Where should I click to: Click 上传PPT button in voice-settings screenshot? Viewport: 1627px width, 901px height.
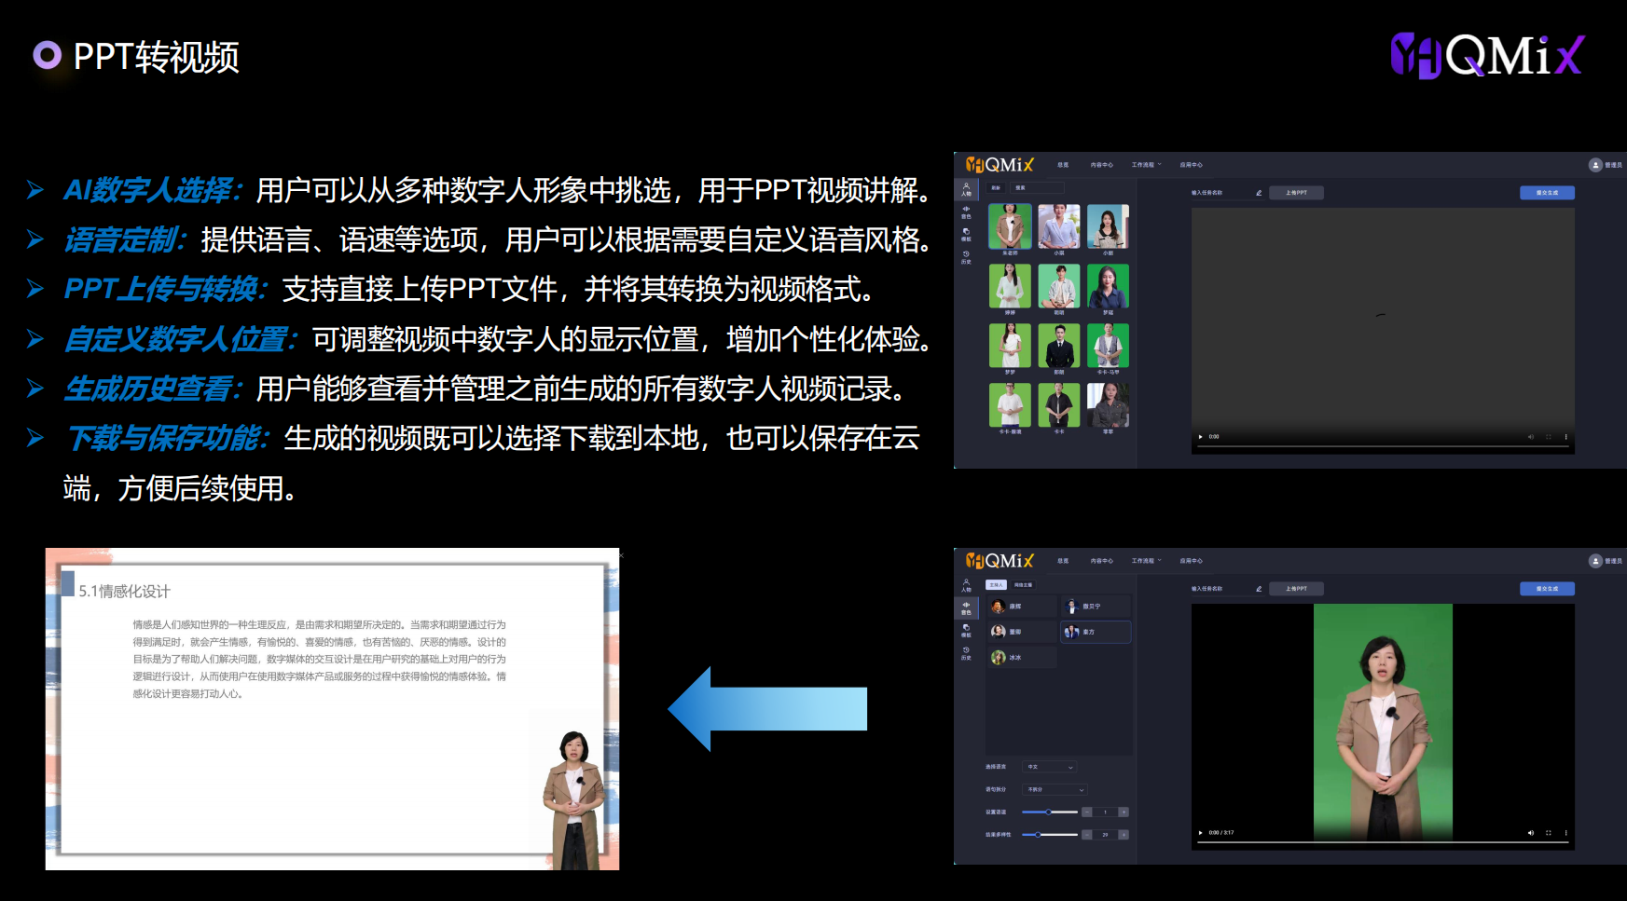(x=1296, y=589)
